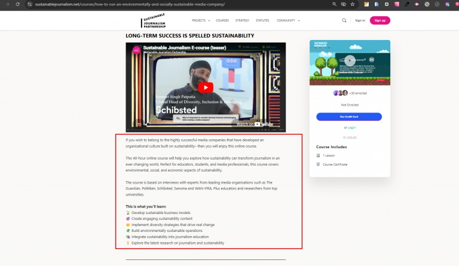Click 'Integrate sustainability into journalism education' bullet
This screenshot has width=459, height=266.
click(x=170, y=237)
